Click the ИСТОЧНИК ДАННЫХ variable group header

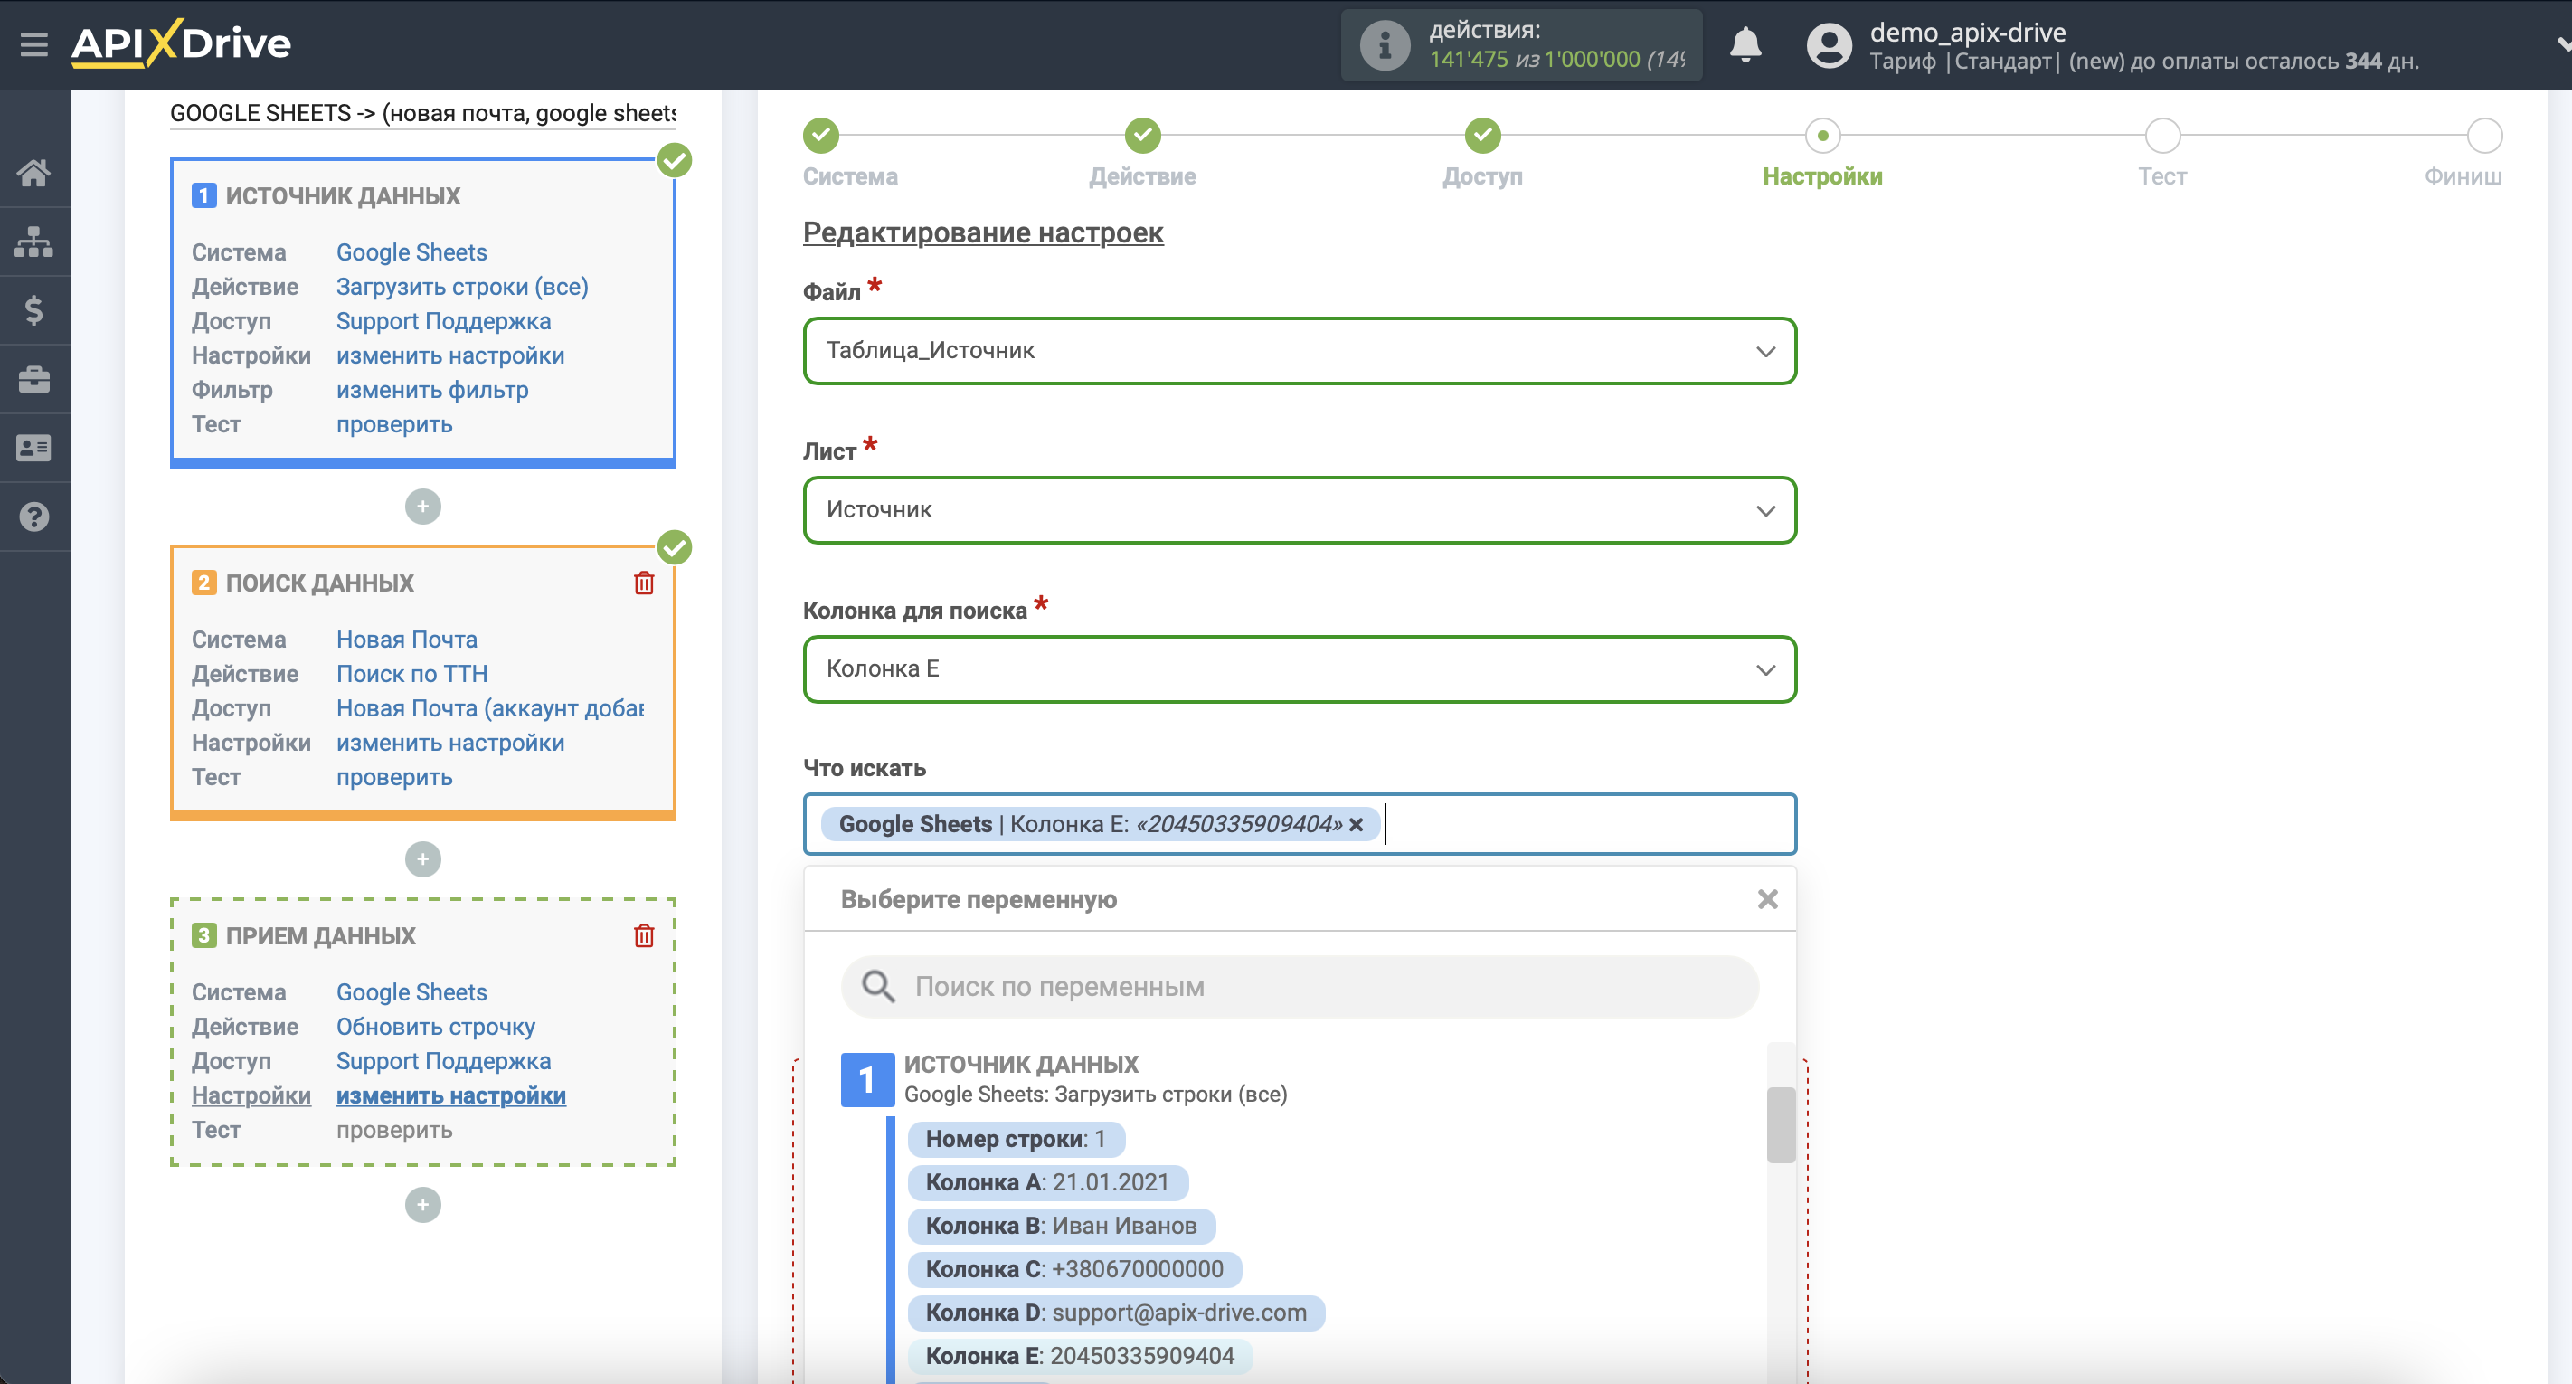click(1021, 1065)
